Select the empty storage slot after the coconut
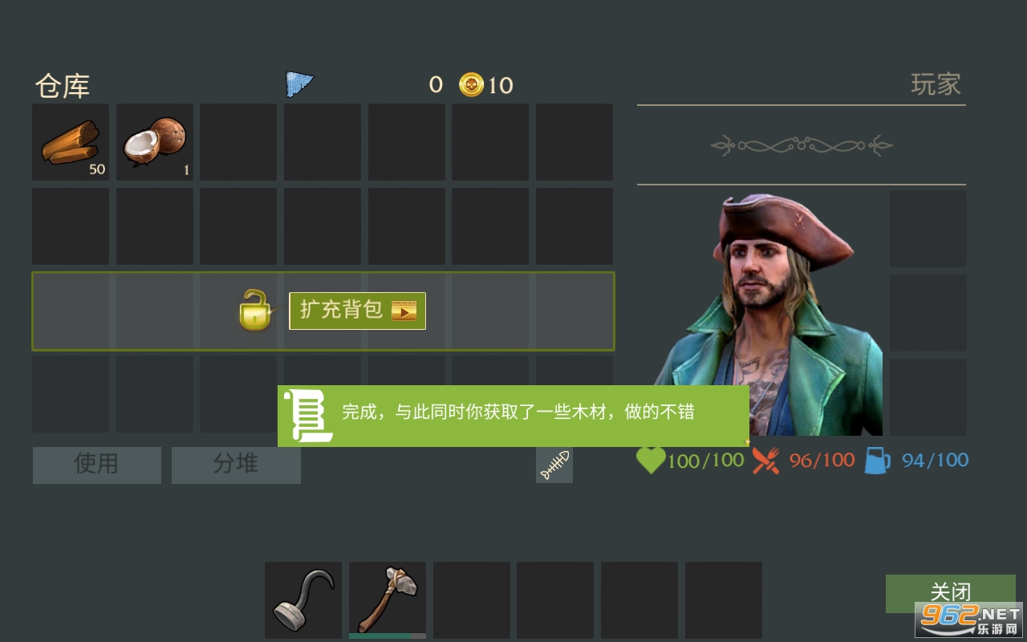1027x642 pixels. (x=238, y=142)
